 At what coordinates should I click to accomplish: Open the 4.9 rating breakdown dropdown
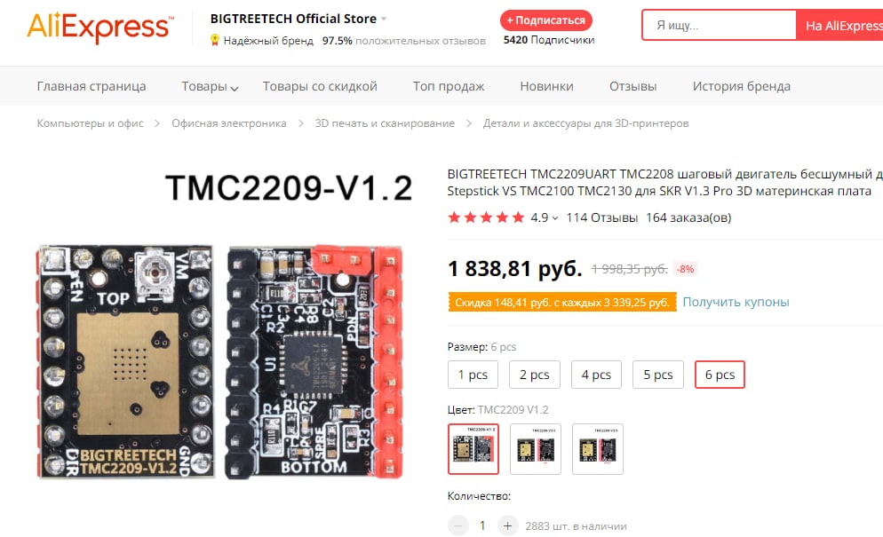pos(555,218)
